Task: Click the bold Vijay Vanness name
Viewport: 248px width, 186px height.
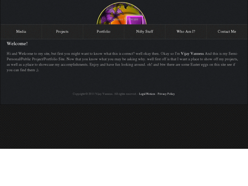Action: (x=192, y=54)
